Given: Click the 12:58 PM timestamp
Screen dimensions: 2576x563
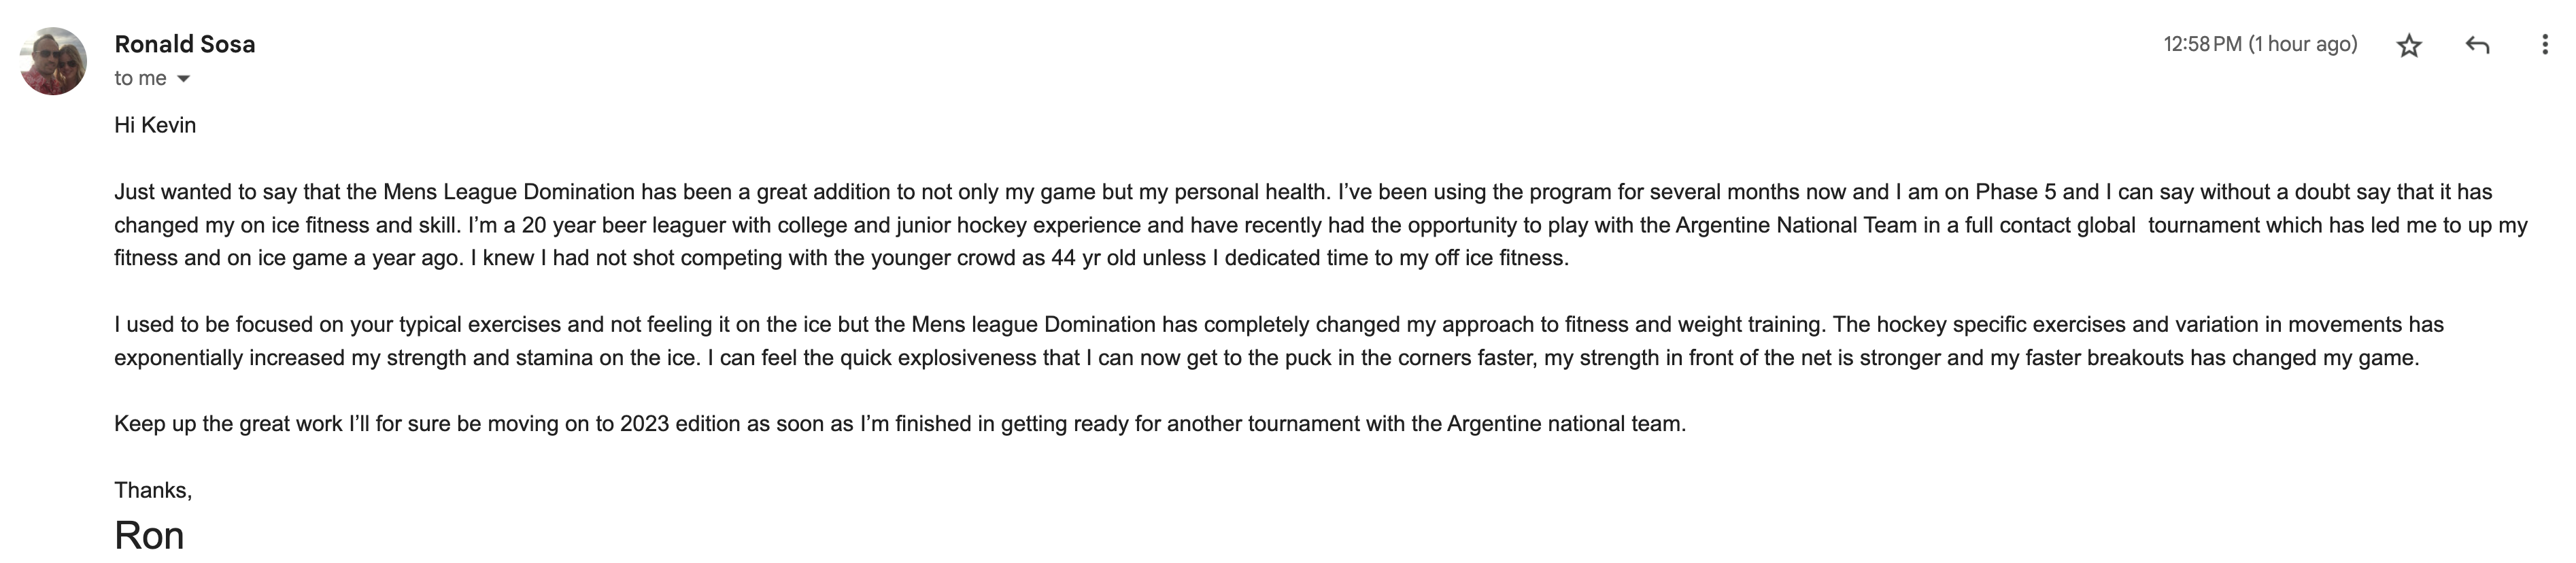Looking at the screenshot, I should click(x=2203, y=44).
